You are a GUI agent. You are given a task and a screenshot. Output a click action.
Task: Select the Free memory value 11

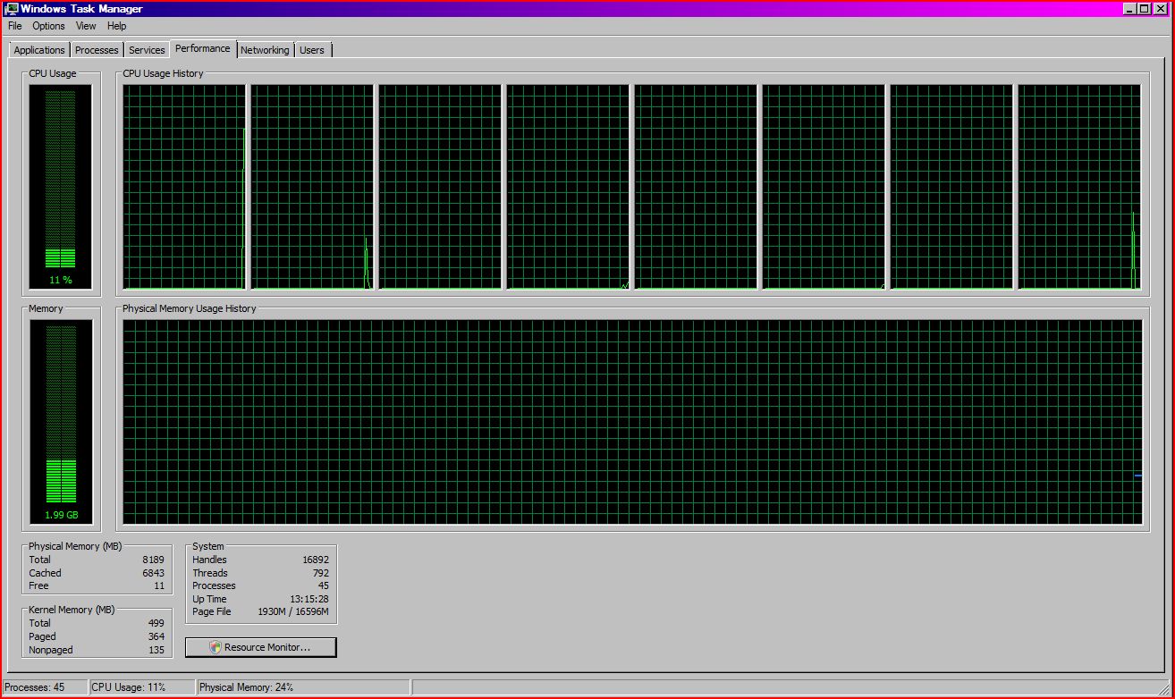click(x=159, y=585)
